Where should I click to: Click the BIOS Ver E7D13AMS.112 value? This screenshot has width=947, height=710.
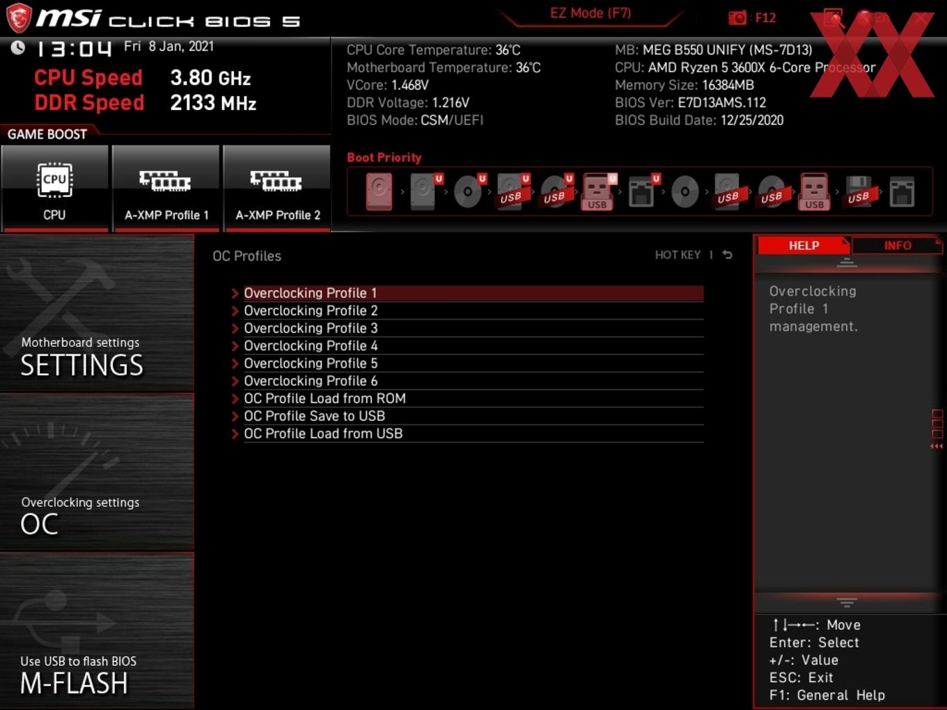[721, 103]
